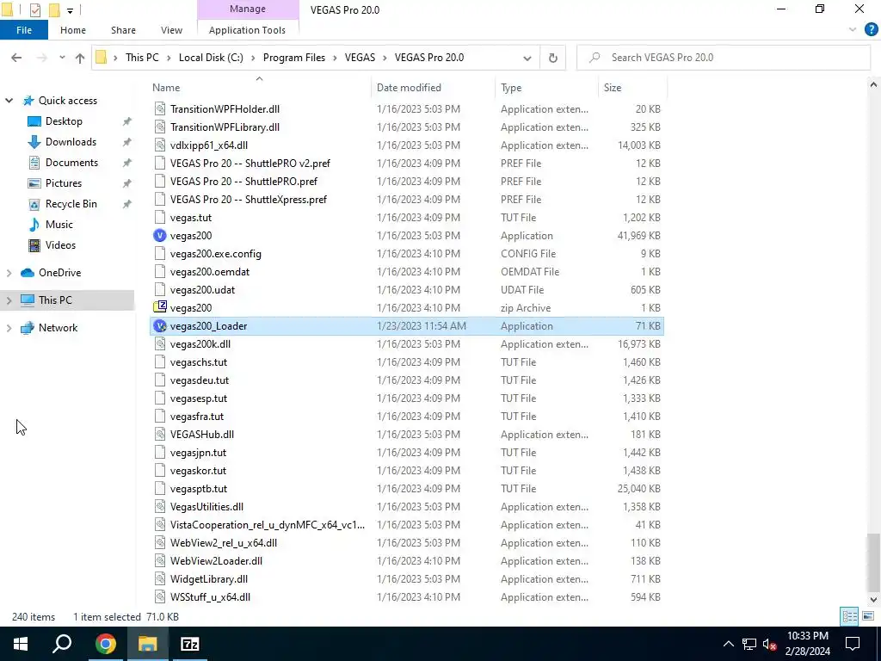
Task: Collapse the Quick access tree node
Action: pyautogui.click(x=9, y=101)
